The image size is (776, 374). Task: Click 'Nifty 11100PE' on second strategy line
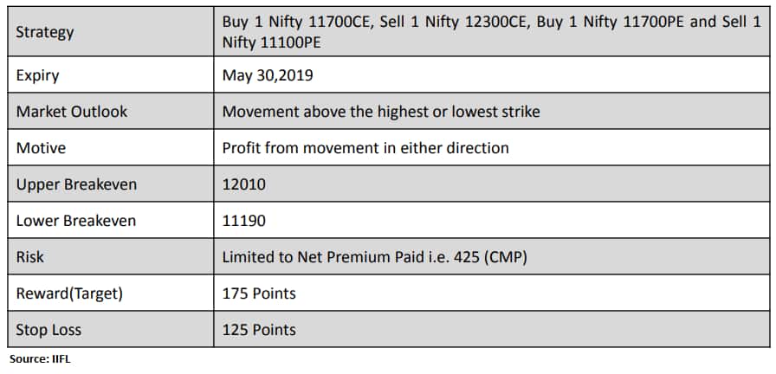tap(271, 42)
